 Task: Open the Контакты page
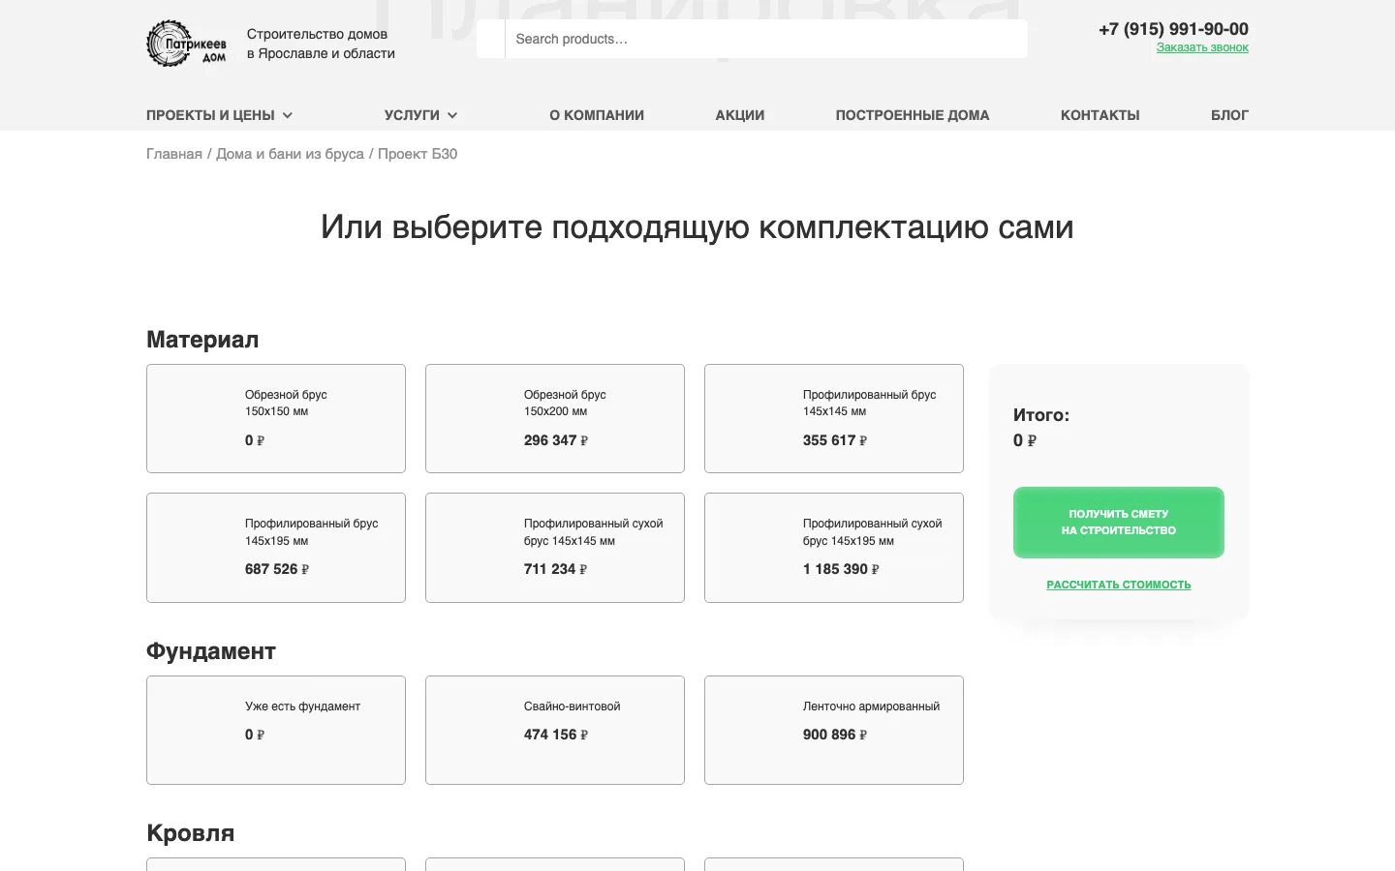pyautogui.click(x=1100, y=115)
